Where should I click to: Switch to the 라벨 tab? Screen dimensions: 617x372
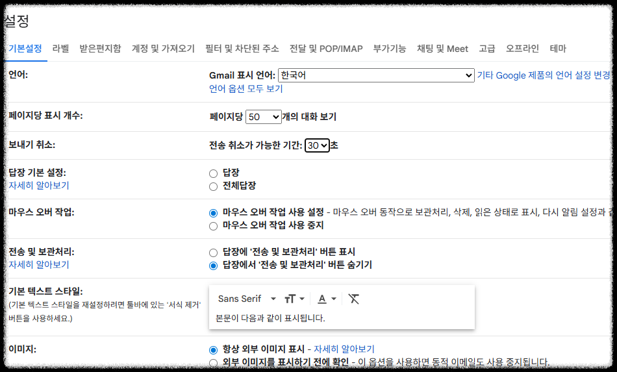click(x=60, y=49)
